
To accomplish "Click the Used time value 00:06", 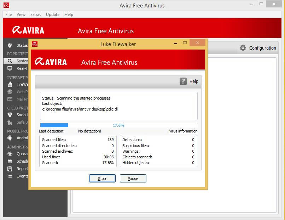I will coord(109,157).
